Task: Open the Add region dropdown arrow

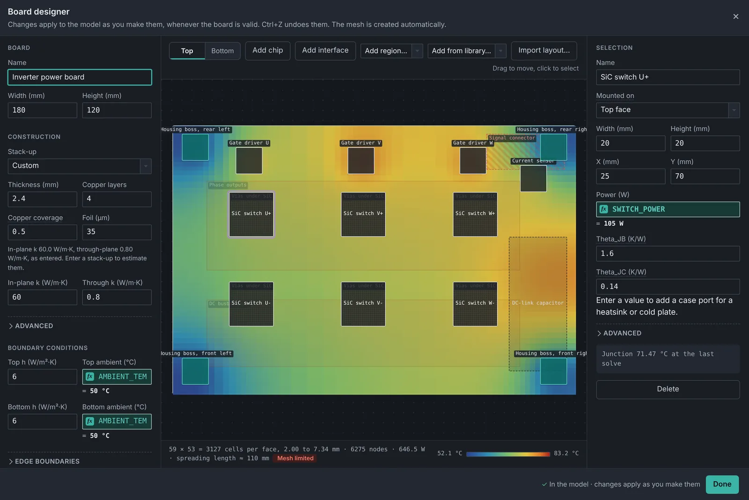Action: click(x=417, y=51)
